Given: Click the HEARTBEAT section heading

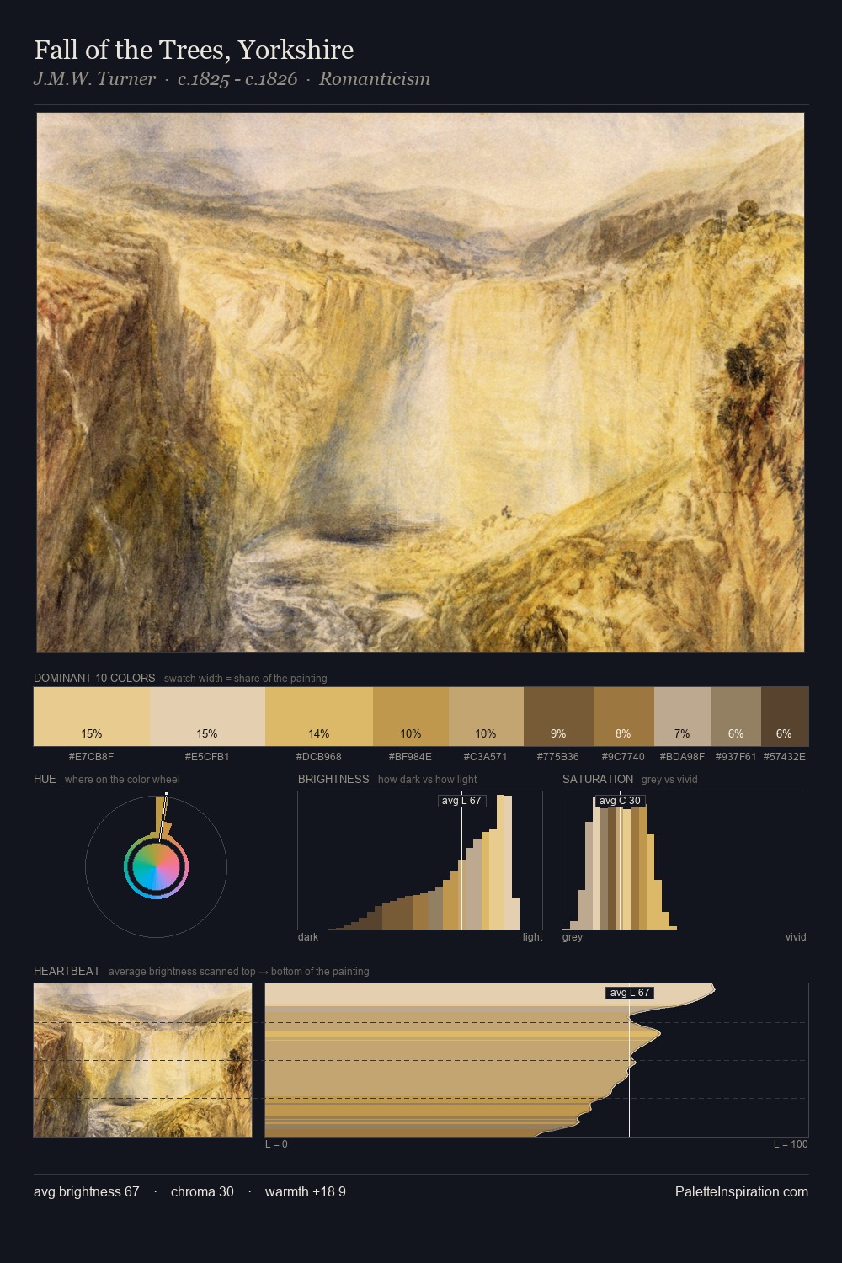Looking at the screenshot, I should [67, 971].
